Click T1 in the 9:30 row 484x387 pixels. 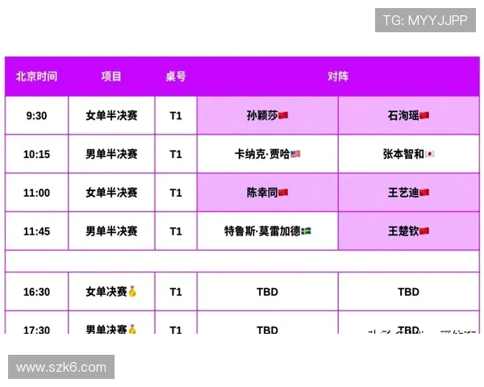(176, 116)
